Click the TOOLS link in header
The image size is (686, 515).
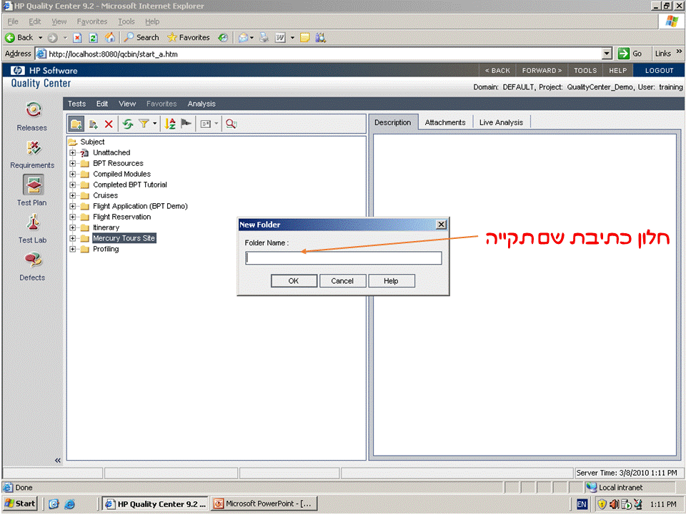point(585,71)
